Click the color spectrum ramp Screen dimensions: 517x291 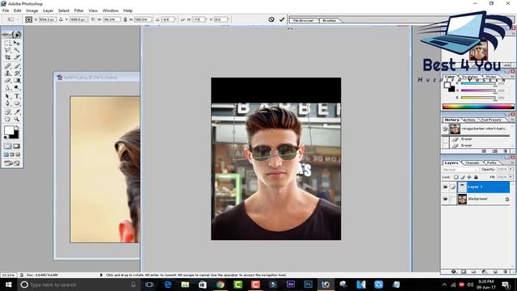pos(477,106)
